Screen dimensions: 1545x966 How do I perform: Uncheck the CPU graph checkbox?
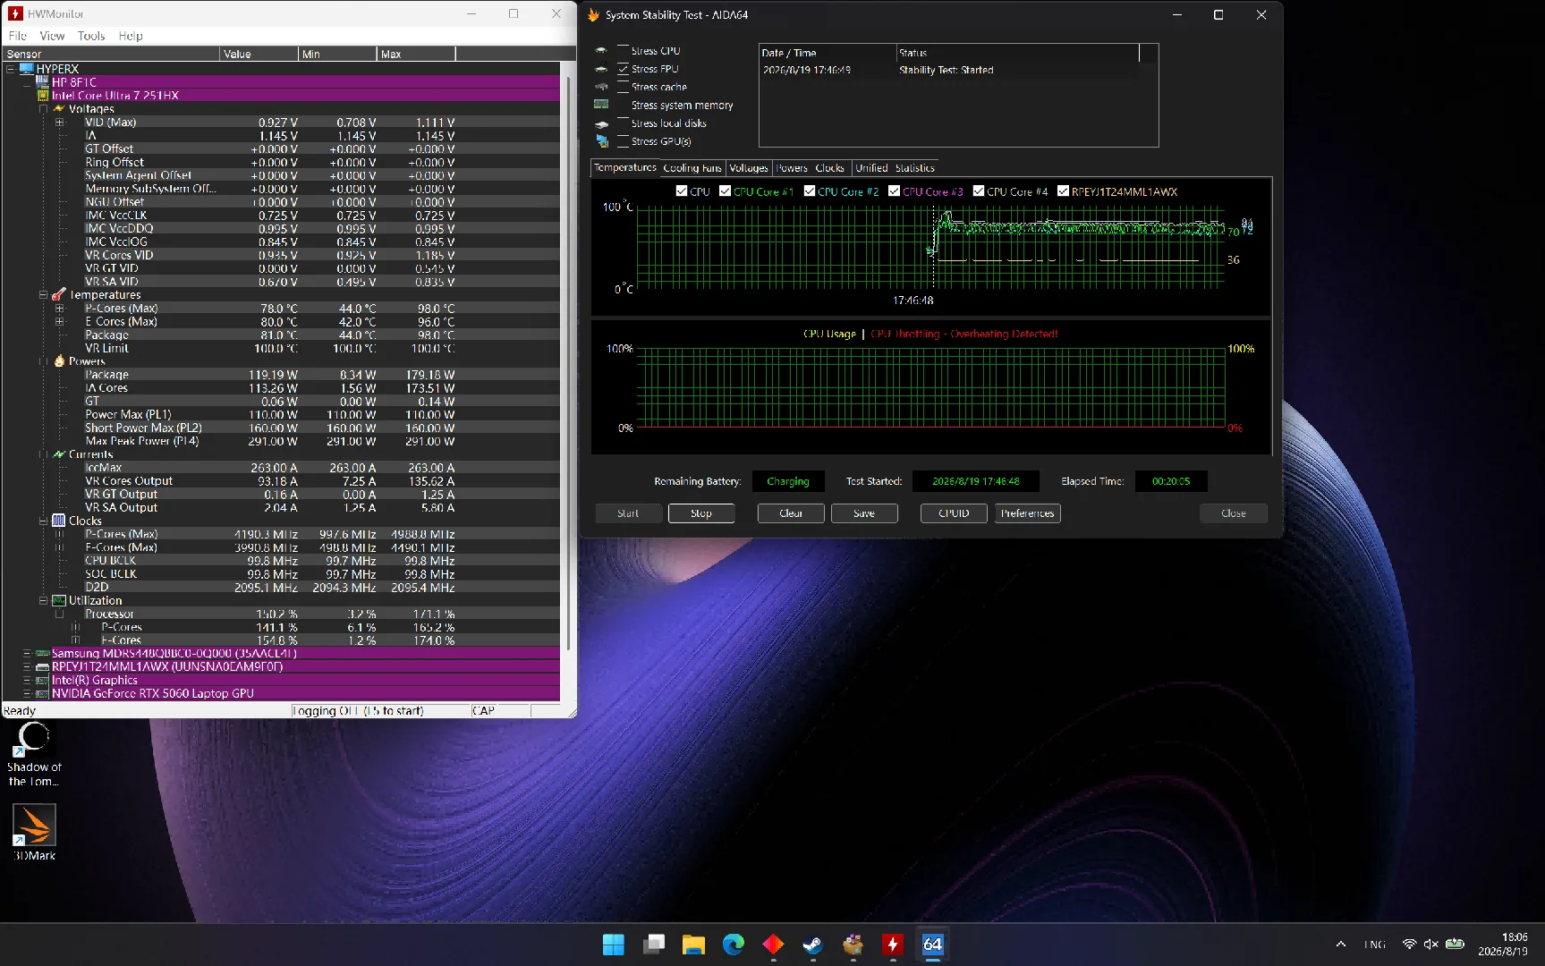coord(682,191)
